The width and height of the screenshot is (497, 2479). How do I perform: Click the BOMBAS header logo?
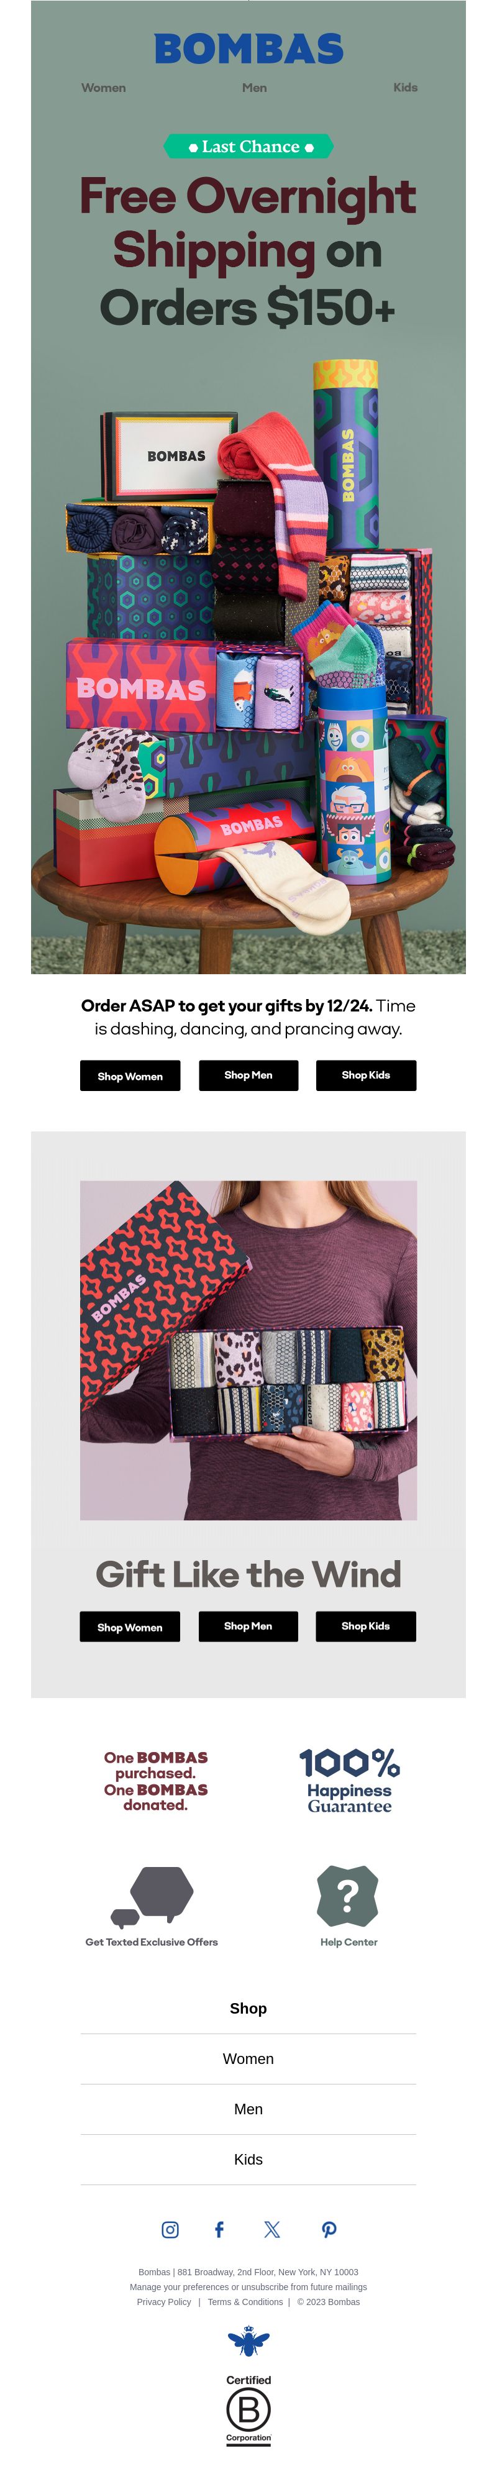[248, 48]
